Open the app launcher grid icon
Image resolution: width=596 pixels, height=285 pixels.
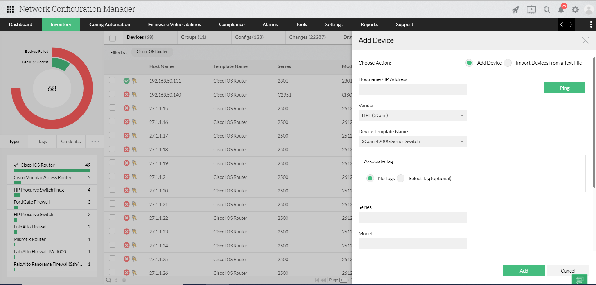10,9
